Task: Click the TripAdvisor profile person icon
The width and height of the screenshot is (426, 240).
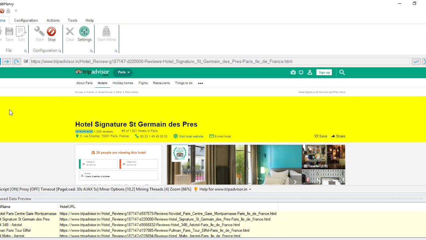Action: [x=310, y=72]
